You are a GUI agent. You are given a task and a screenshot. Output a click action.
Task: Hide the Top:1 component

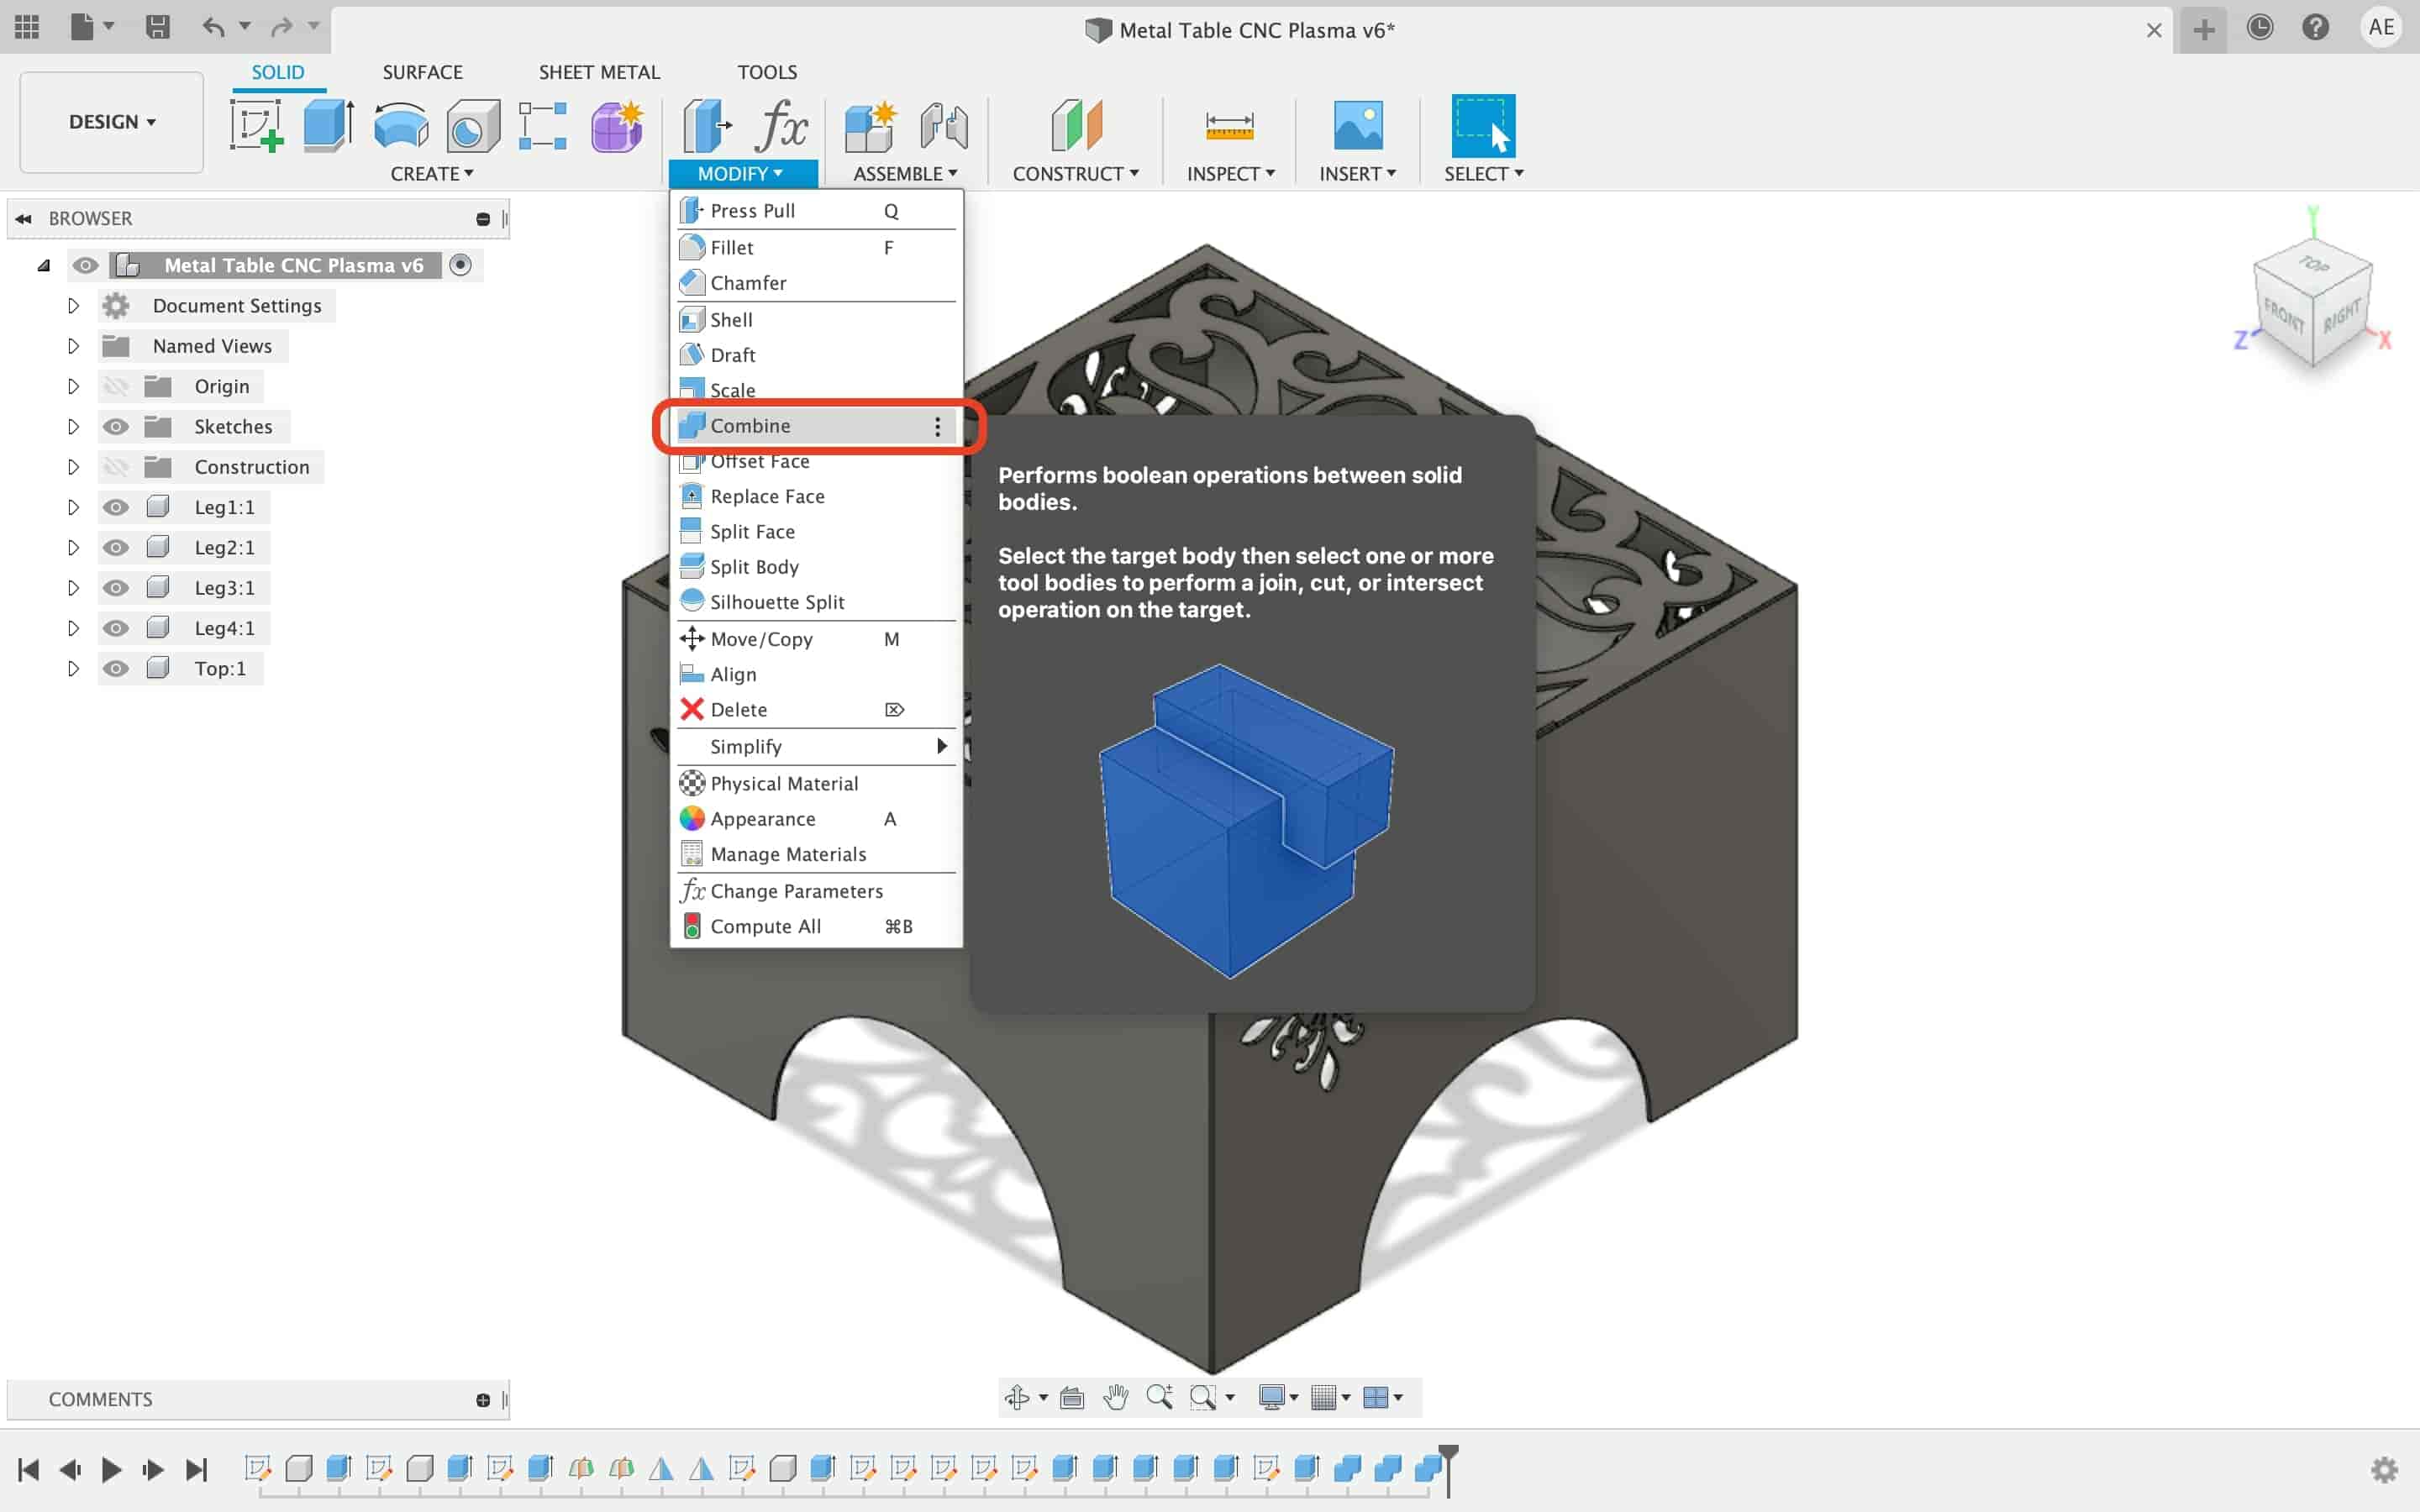tap(116, 668)
